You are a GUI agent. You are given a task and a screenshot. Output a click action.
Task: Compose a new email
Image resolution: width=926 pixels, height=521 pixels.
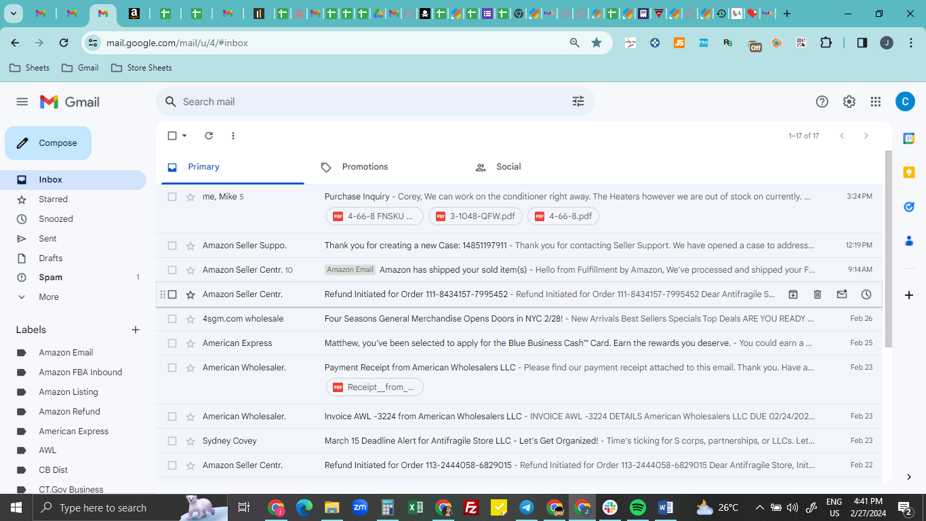click(48, 143)
